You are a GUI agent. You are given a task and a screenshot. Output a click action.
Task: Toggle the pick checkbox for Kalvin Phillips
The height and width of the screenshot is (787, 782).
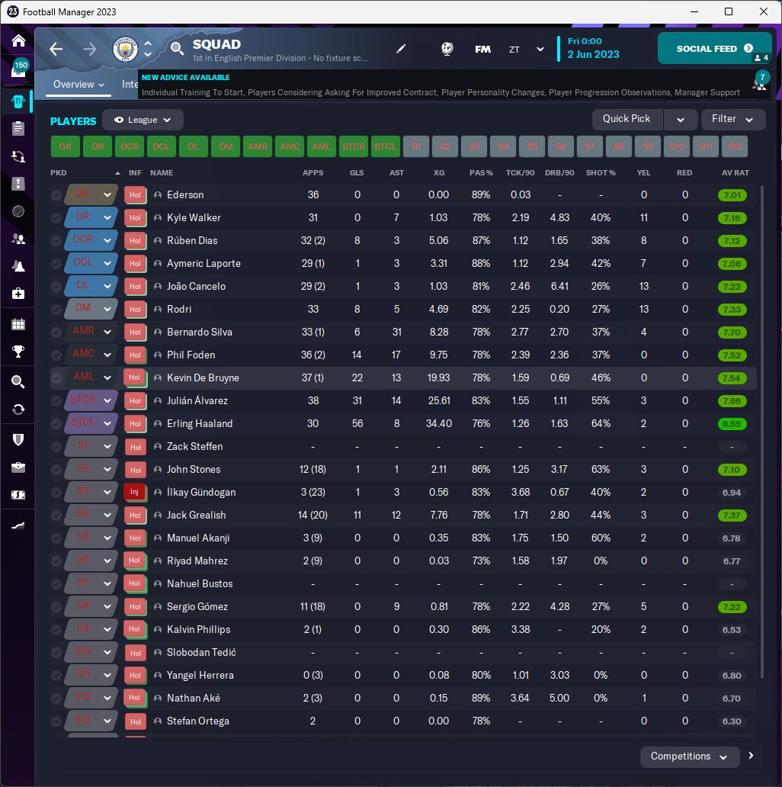tap(56, 629)
